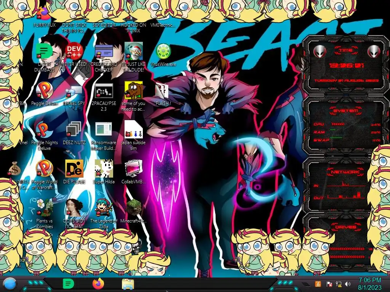
Task: Click the DRIVES widget header
Action: 345,227
